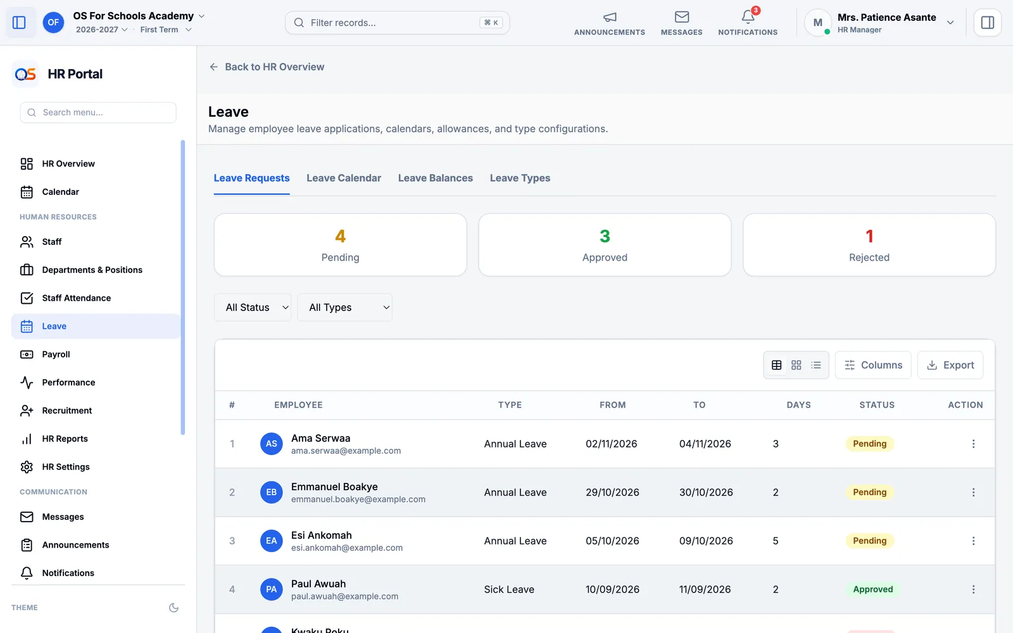The height and width of the screenshot is (633, 1013).
Task: Click Ama Serwaa's Pending status badge
Action: (x=869, y=444)
